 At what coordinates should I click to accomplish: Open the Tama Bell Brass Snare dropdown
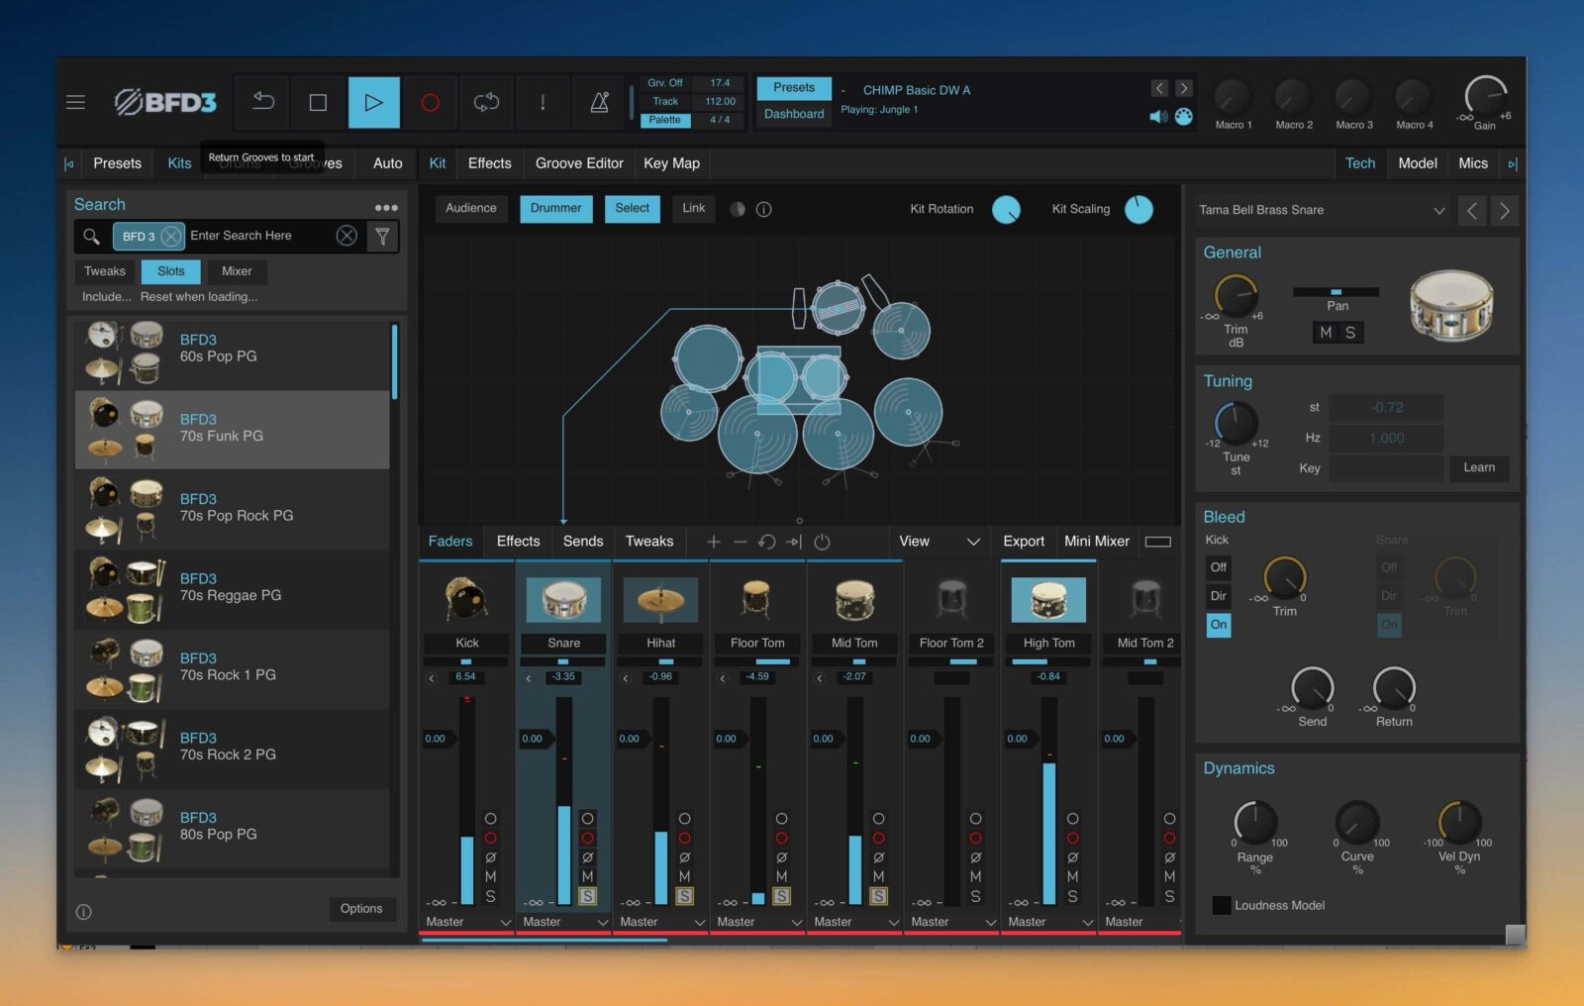click(x=1438, y=211)
